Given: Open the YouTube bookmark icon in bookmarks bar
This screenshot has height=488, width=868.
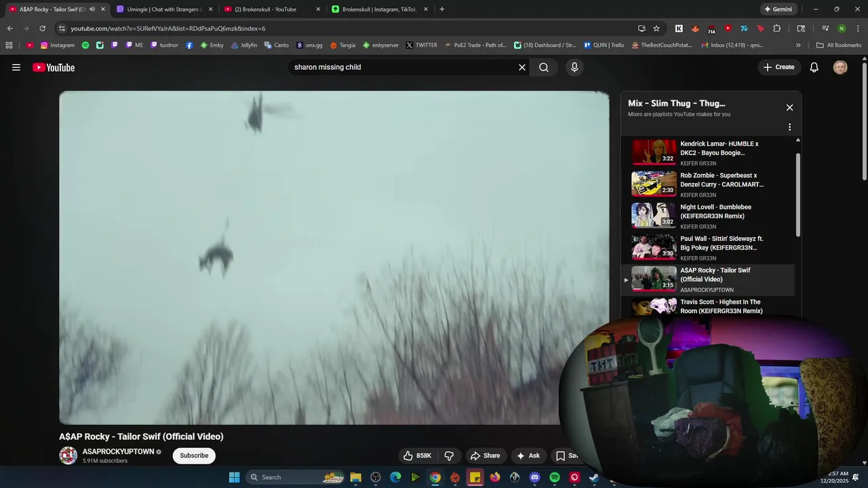Looking at the screenshot, I should pyautogui.click(x=29, y=45).
